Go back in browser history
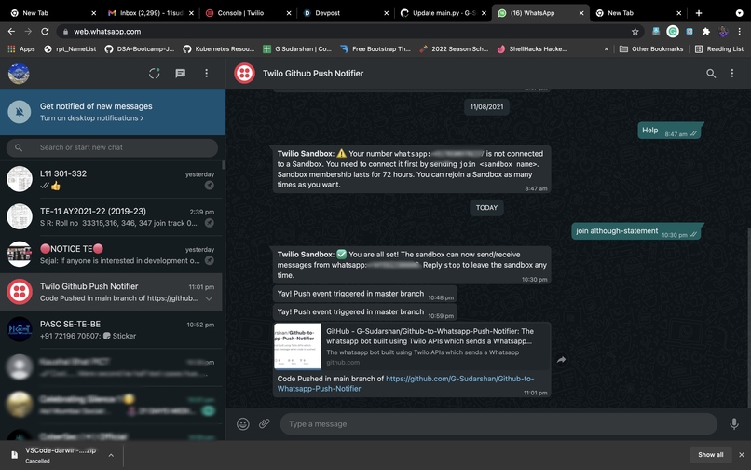This screenshot has width=751, height=470. [x=11, y=31]
